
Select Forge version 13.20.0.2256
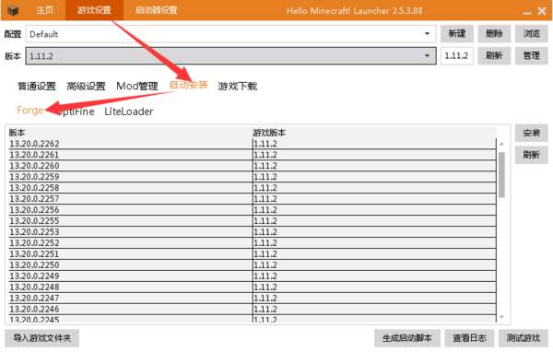tap(253, 209)
